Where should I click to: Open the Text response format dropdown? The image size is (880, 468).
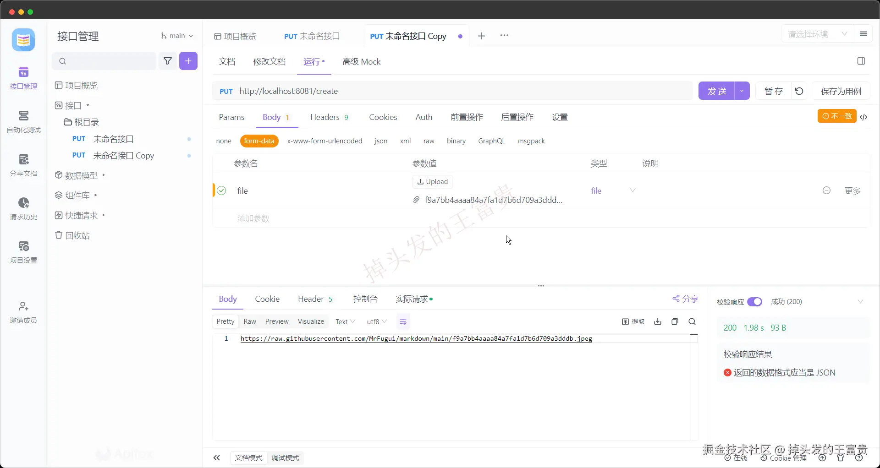[x=345, y=322]
